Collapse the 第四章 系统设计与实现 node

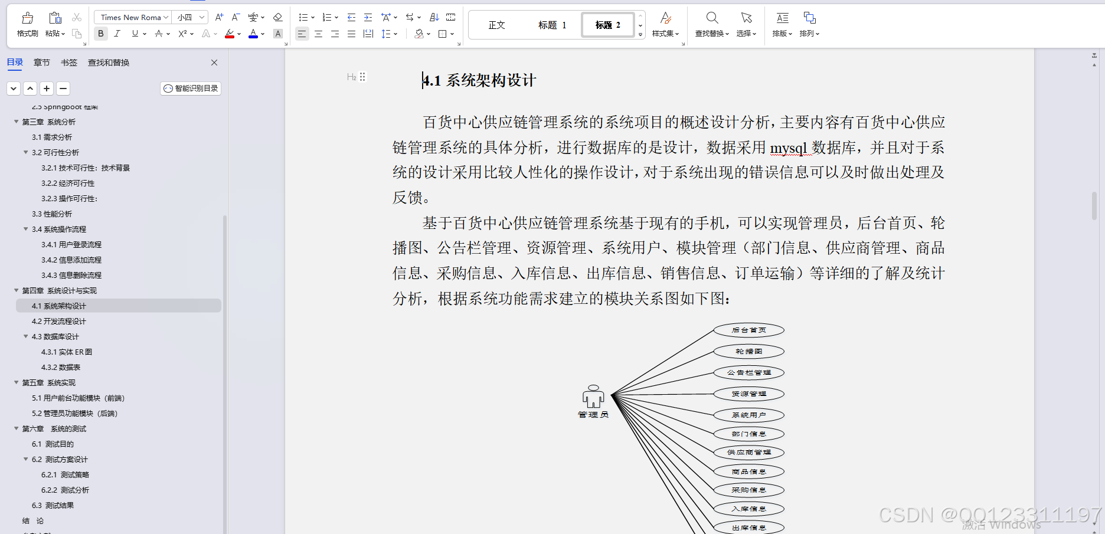pyautogui.click(x=17, y=290)
